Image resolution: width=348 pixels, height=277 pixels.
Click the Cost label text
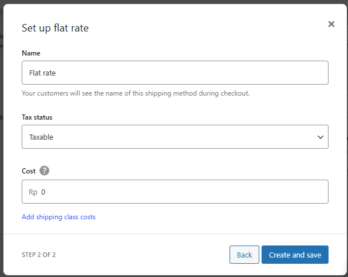click(29, 171)
